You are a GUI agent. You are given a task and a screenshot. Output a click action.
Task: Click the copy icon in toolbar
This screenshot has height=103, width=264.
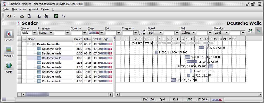39,16
